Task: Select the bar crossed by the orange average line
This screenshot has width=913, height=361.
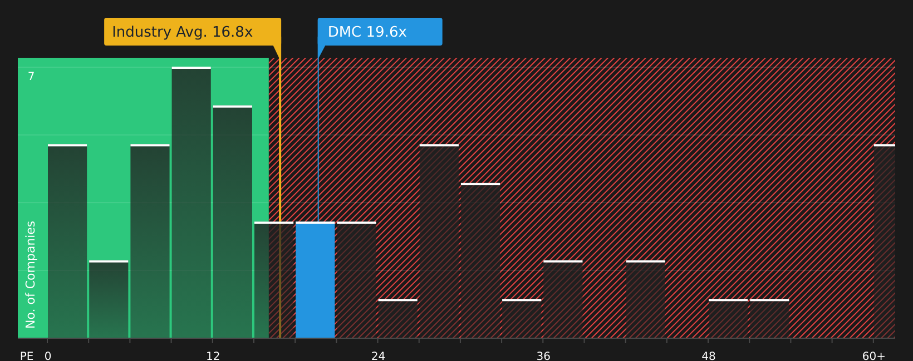Action: [274, 280]
